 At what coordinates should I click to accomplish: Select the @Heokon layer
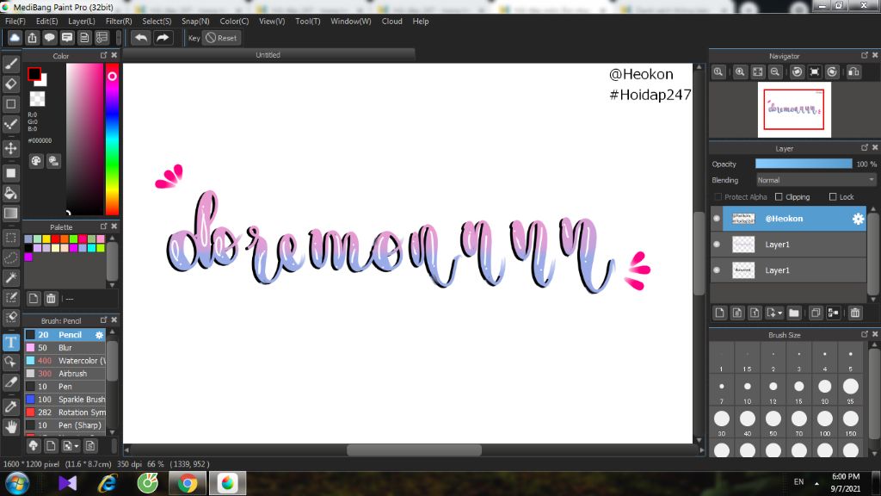point(794,219)
